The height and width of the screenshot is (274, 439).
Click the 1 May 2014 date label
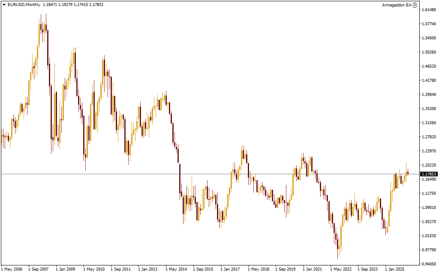176,269
